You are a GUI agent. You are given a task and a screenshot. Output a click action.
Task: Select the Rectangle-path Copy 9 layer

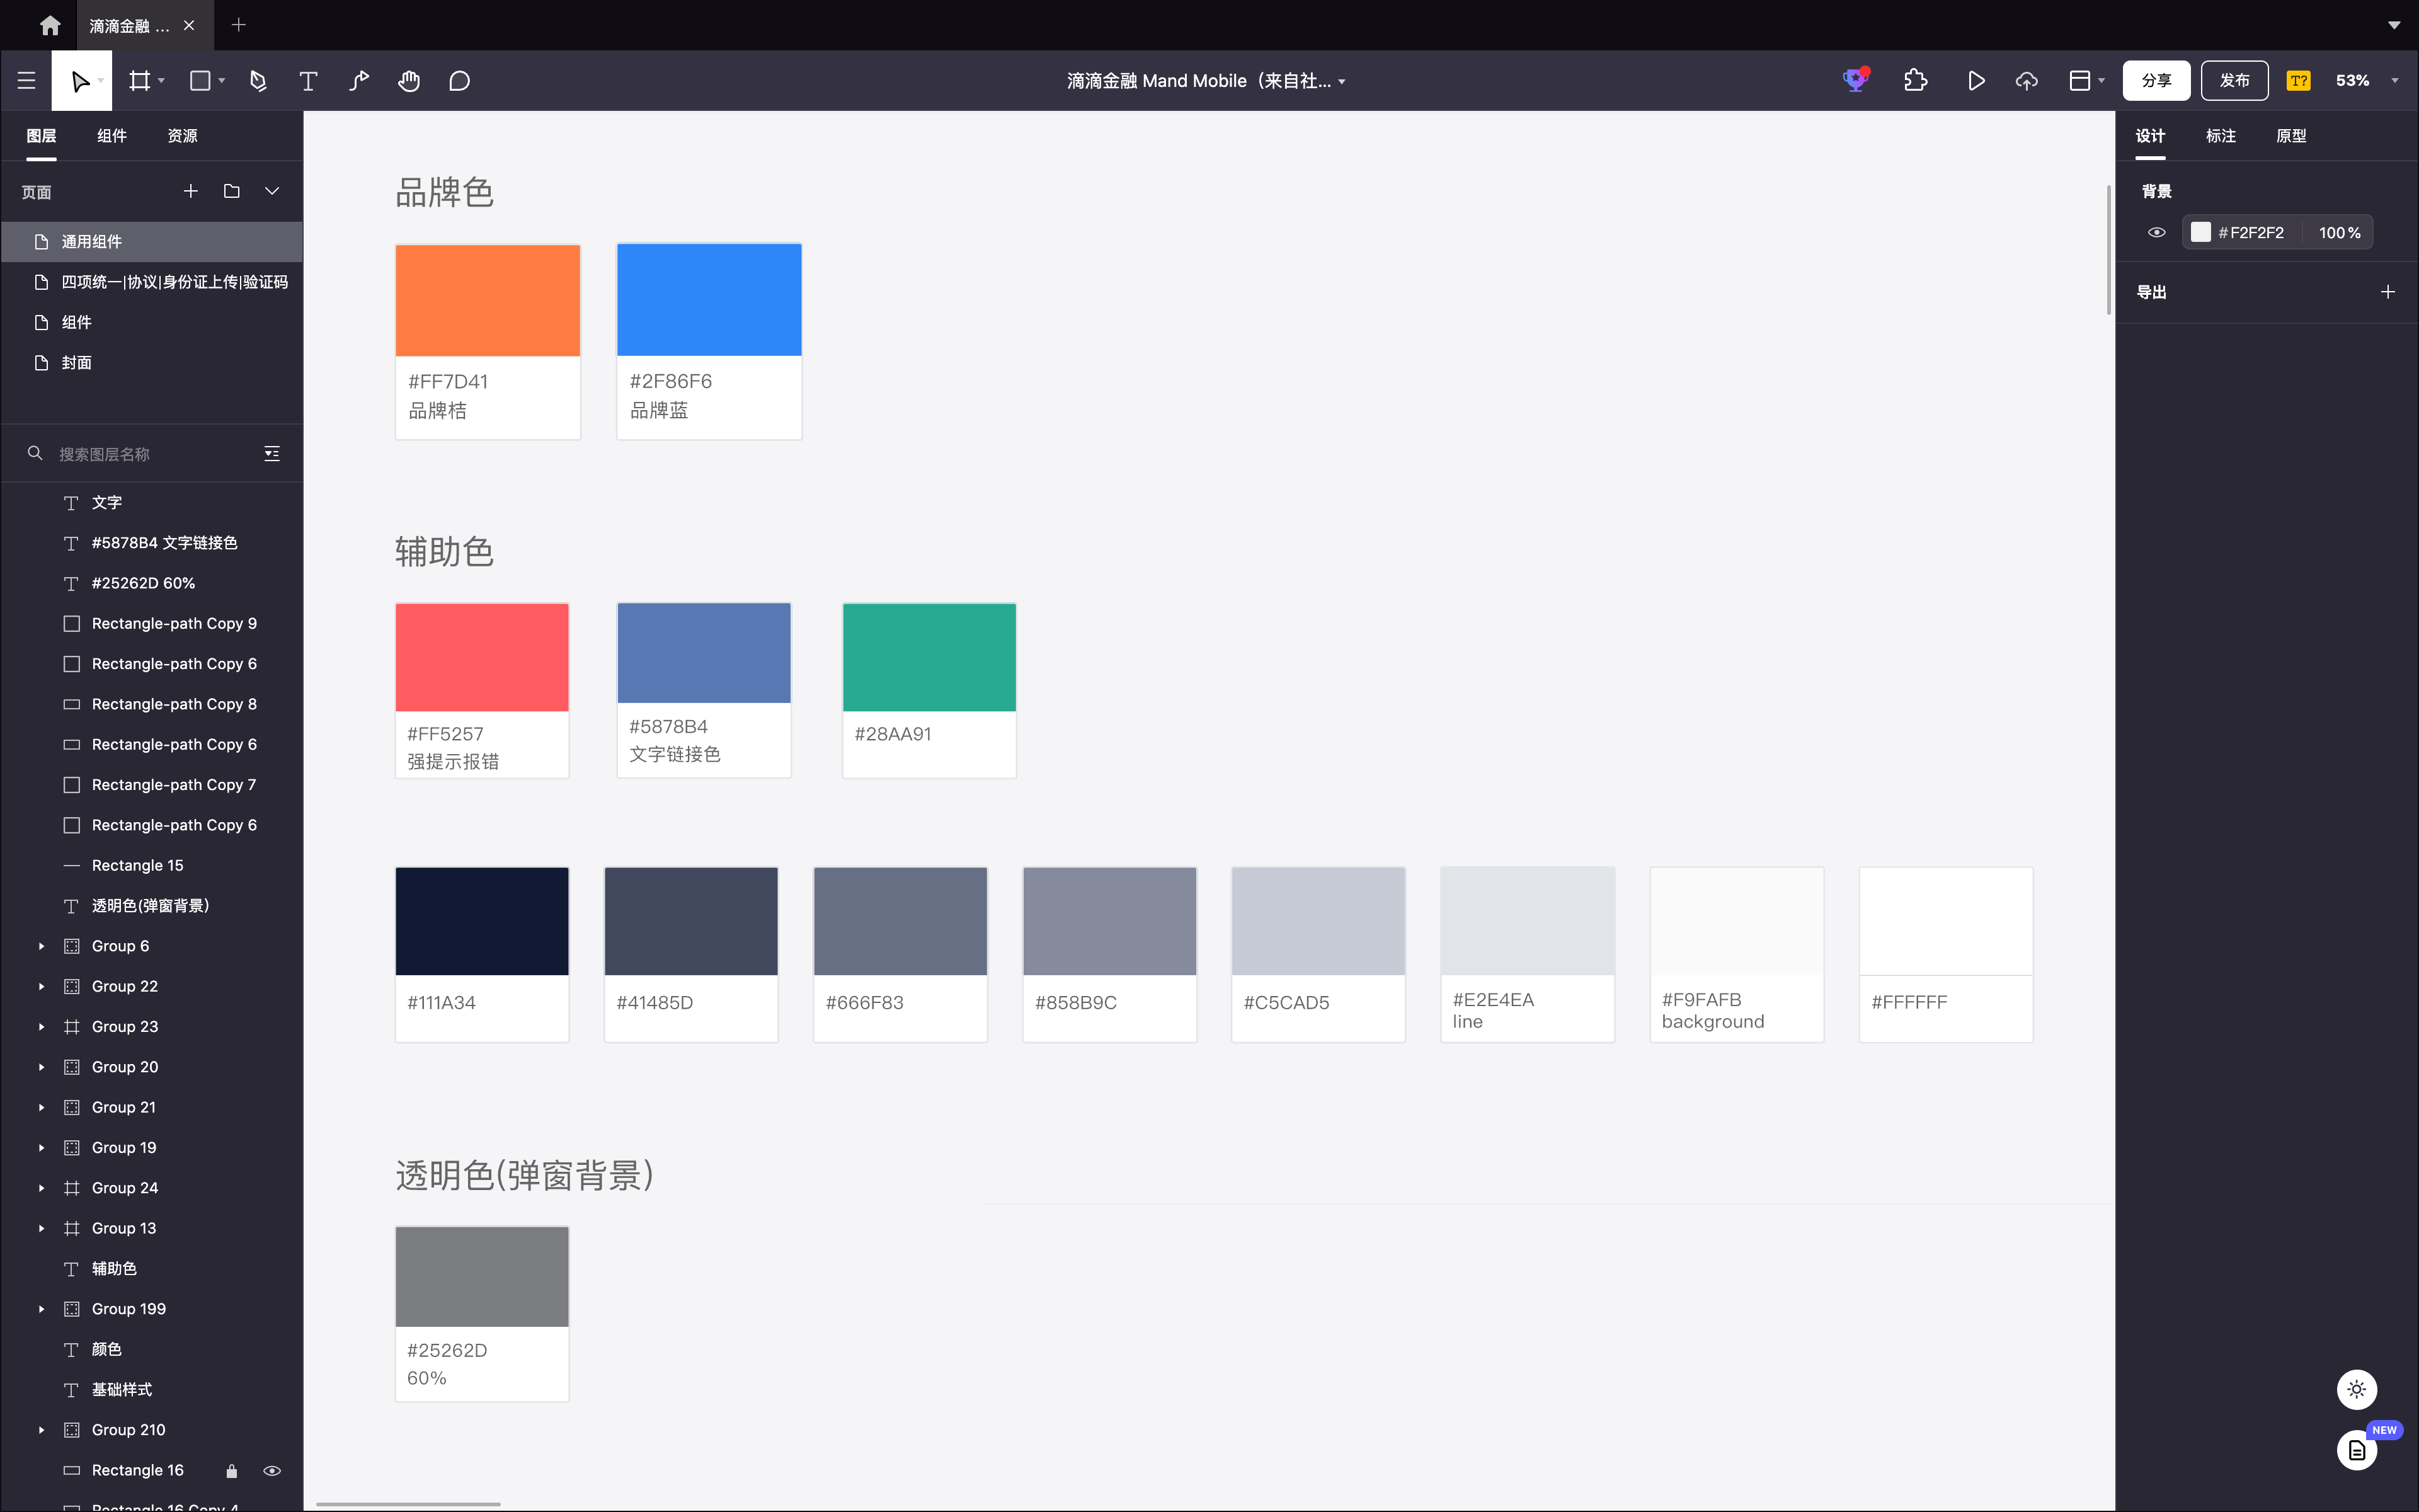tap(152, 624)
